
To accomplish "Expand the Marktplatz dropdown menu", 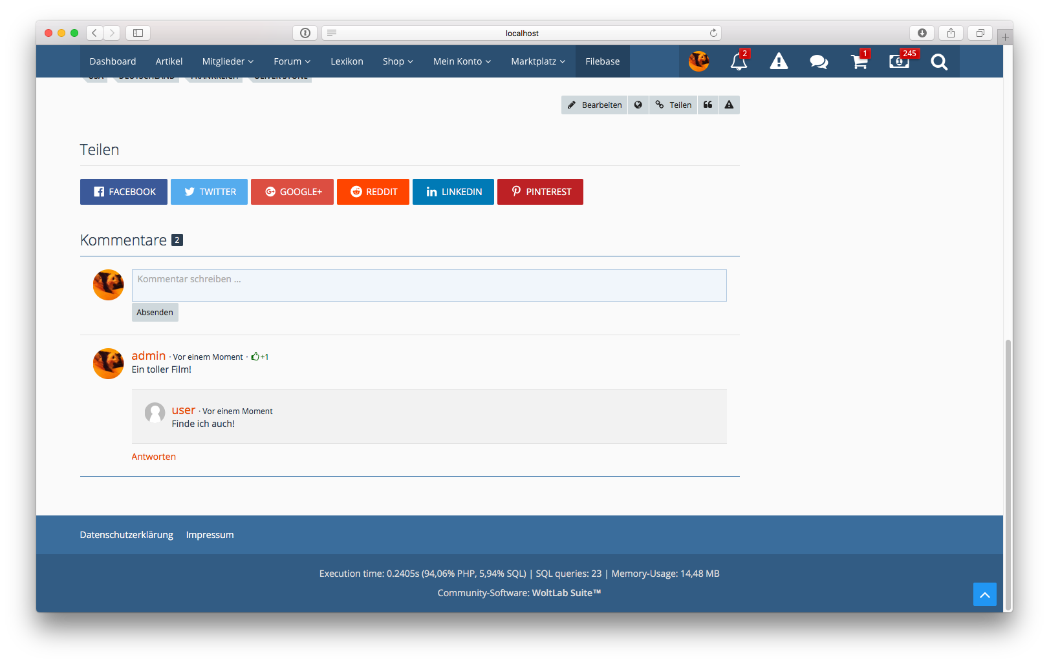I will coord(537,61).
